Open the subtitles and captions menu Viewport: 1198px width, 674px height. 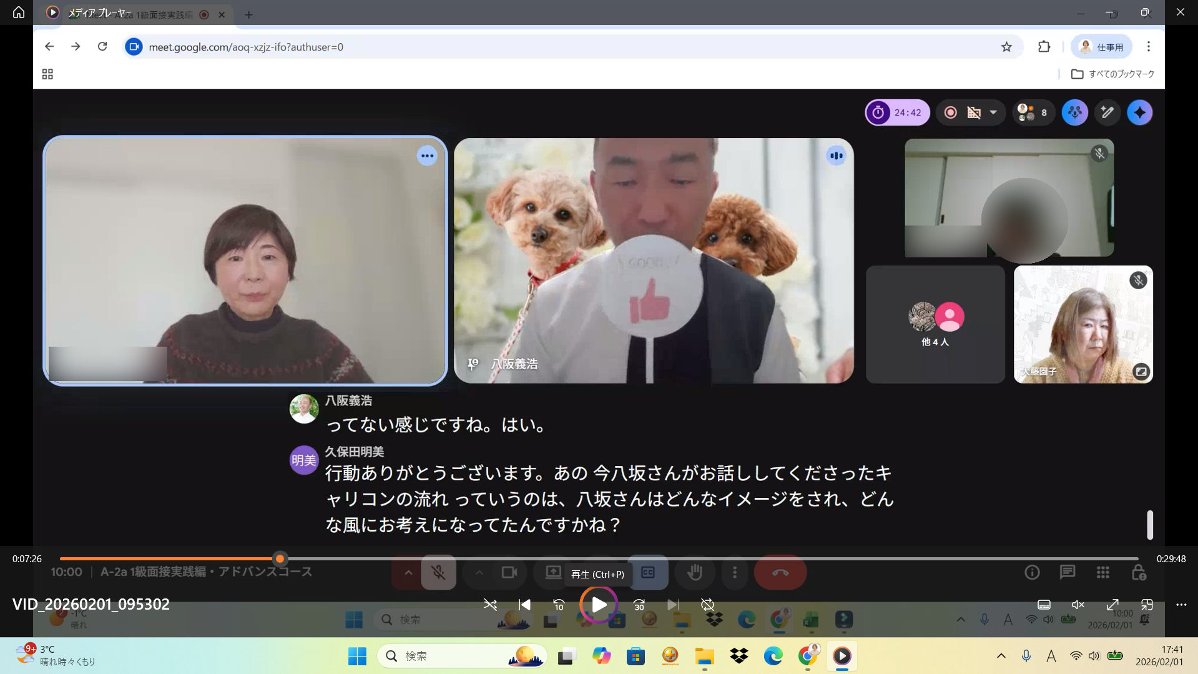coord(1044,605)
